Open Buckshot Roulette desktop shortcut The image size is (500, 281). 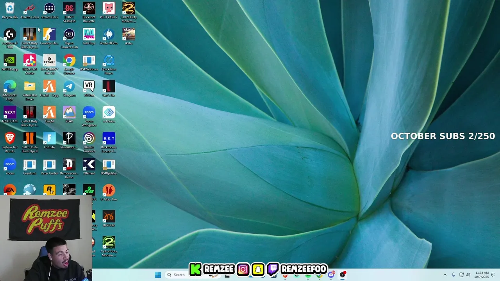(89, 12)
